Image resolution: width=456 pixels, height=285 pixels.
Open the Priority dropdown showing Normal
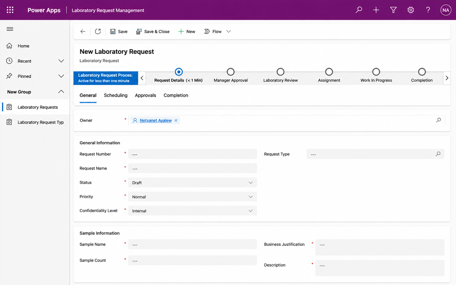pyautogui.click(x=192, y=197)
